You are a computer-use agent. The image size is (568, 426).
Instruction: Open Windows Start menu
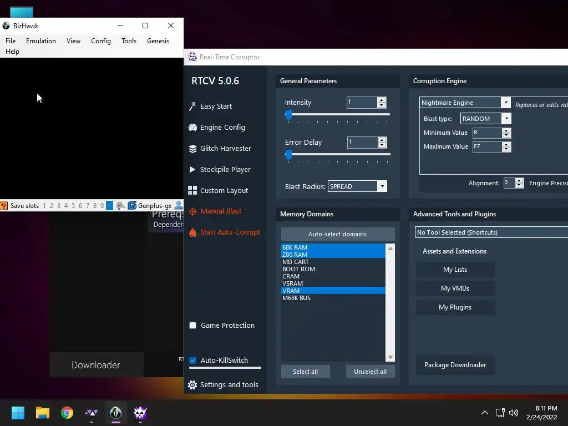click(x=18, y=413)
